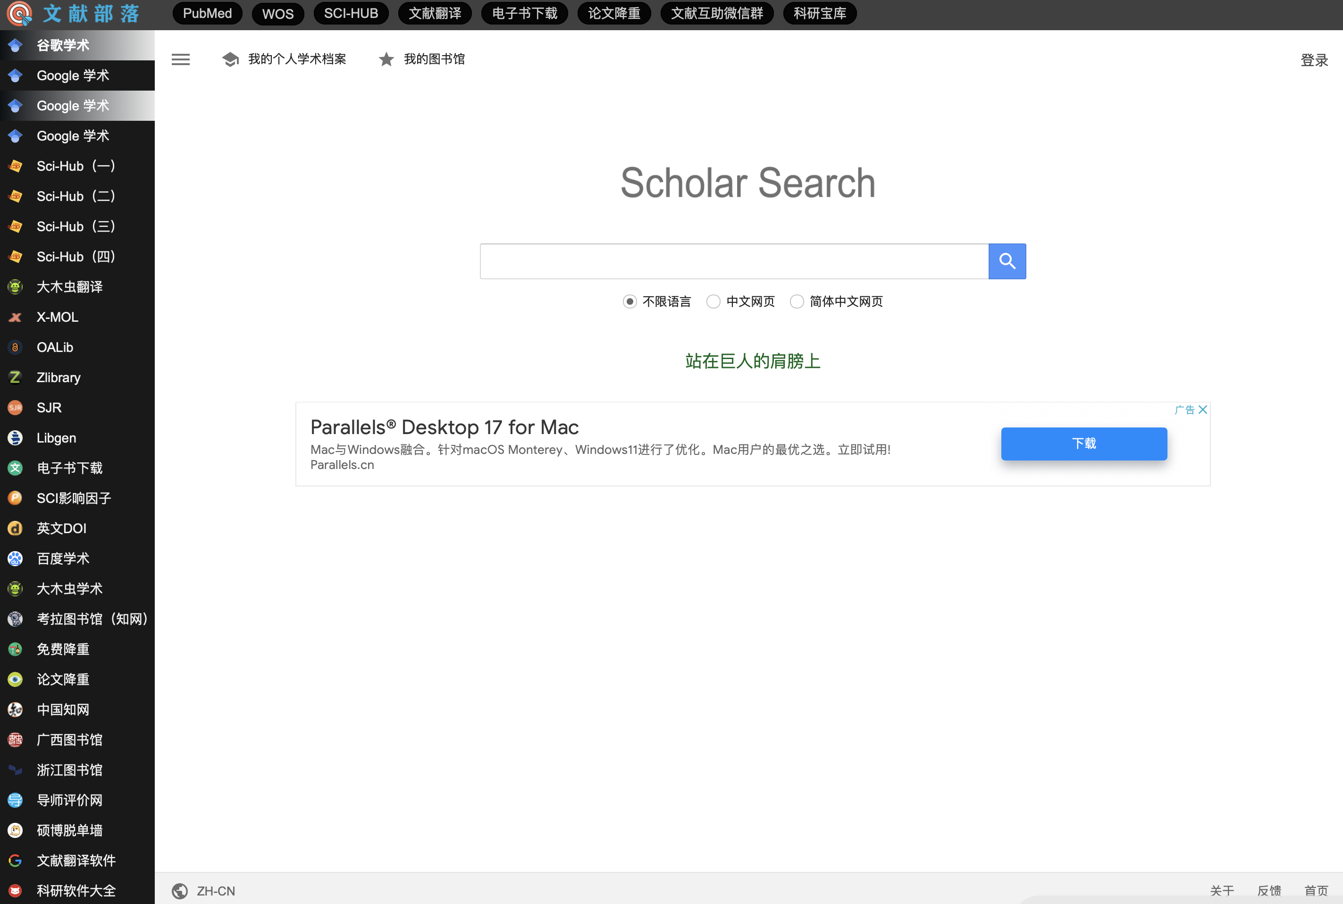The image size is (1343, 904).
Task: Click the 导师评价网 sidebar icon
Action: click(x=16, y=800)
